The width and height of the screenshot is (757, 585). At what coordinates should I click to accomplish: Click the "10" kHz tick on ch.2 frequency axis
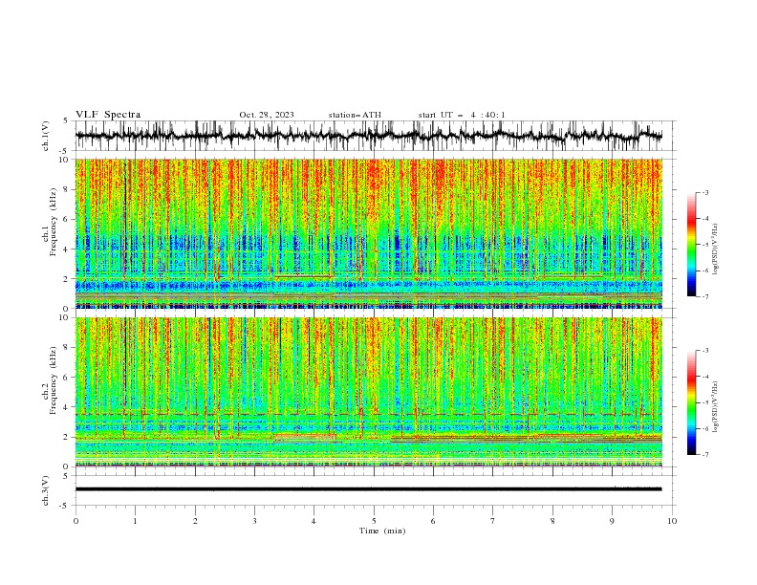[x=65, y=317]
